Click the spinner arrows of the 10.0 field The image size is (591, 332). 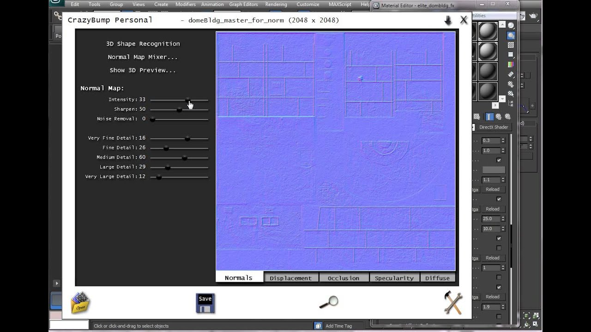coord(503,229)
